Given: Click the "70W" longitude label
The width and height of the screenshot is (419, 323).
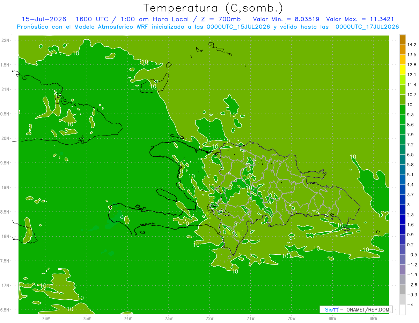Looking at the screenshot, I should tap(292, 318).
